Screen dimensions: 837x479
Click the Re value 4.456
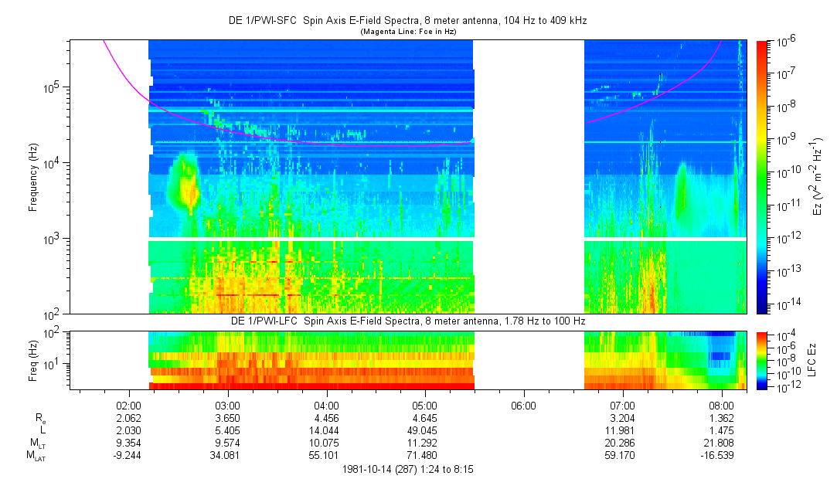tap(326, 417)
